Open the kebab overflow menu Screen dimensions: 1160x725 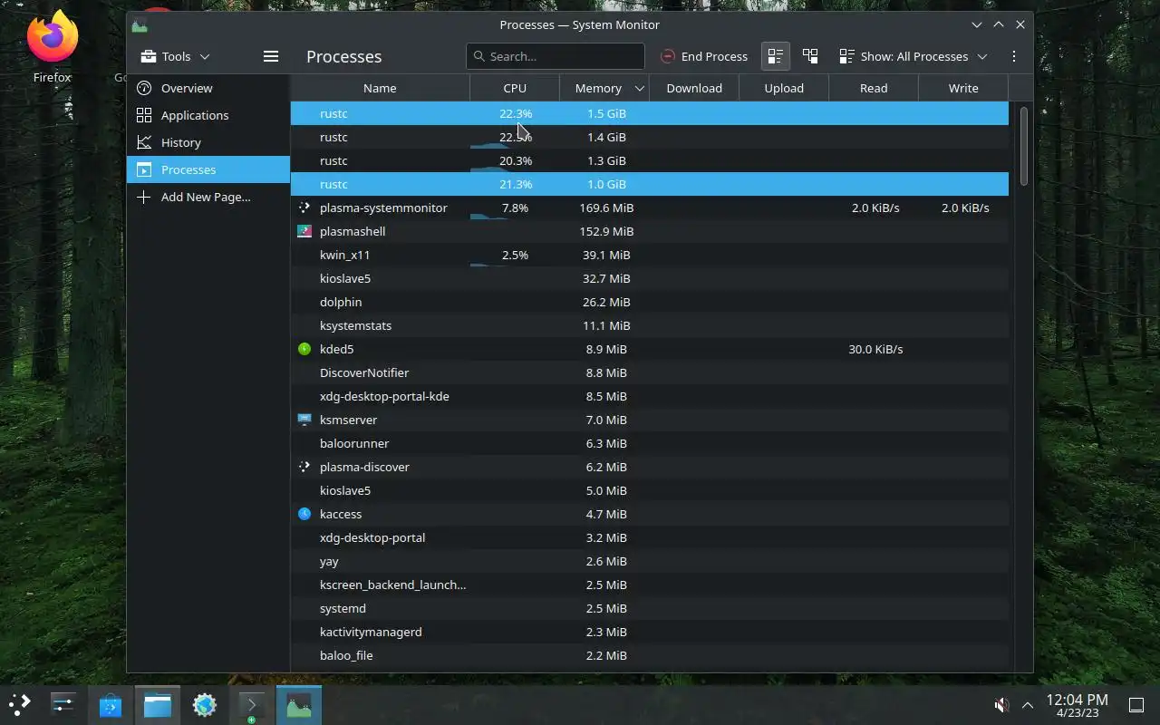[x=1013, y=56]
